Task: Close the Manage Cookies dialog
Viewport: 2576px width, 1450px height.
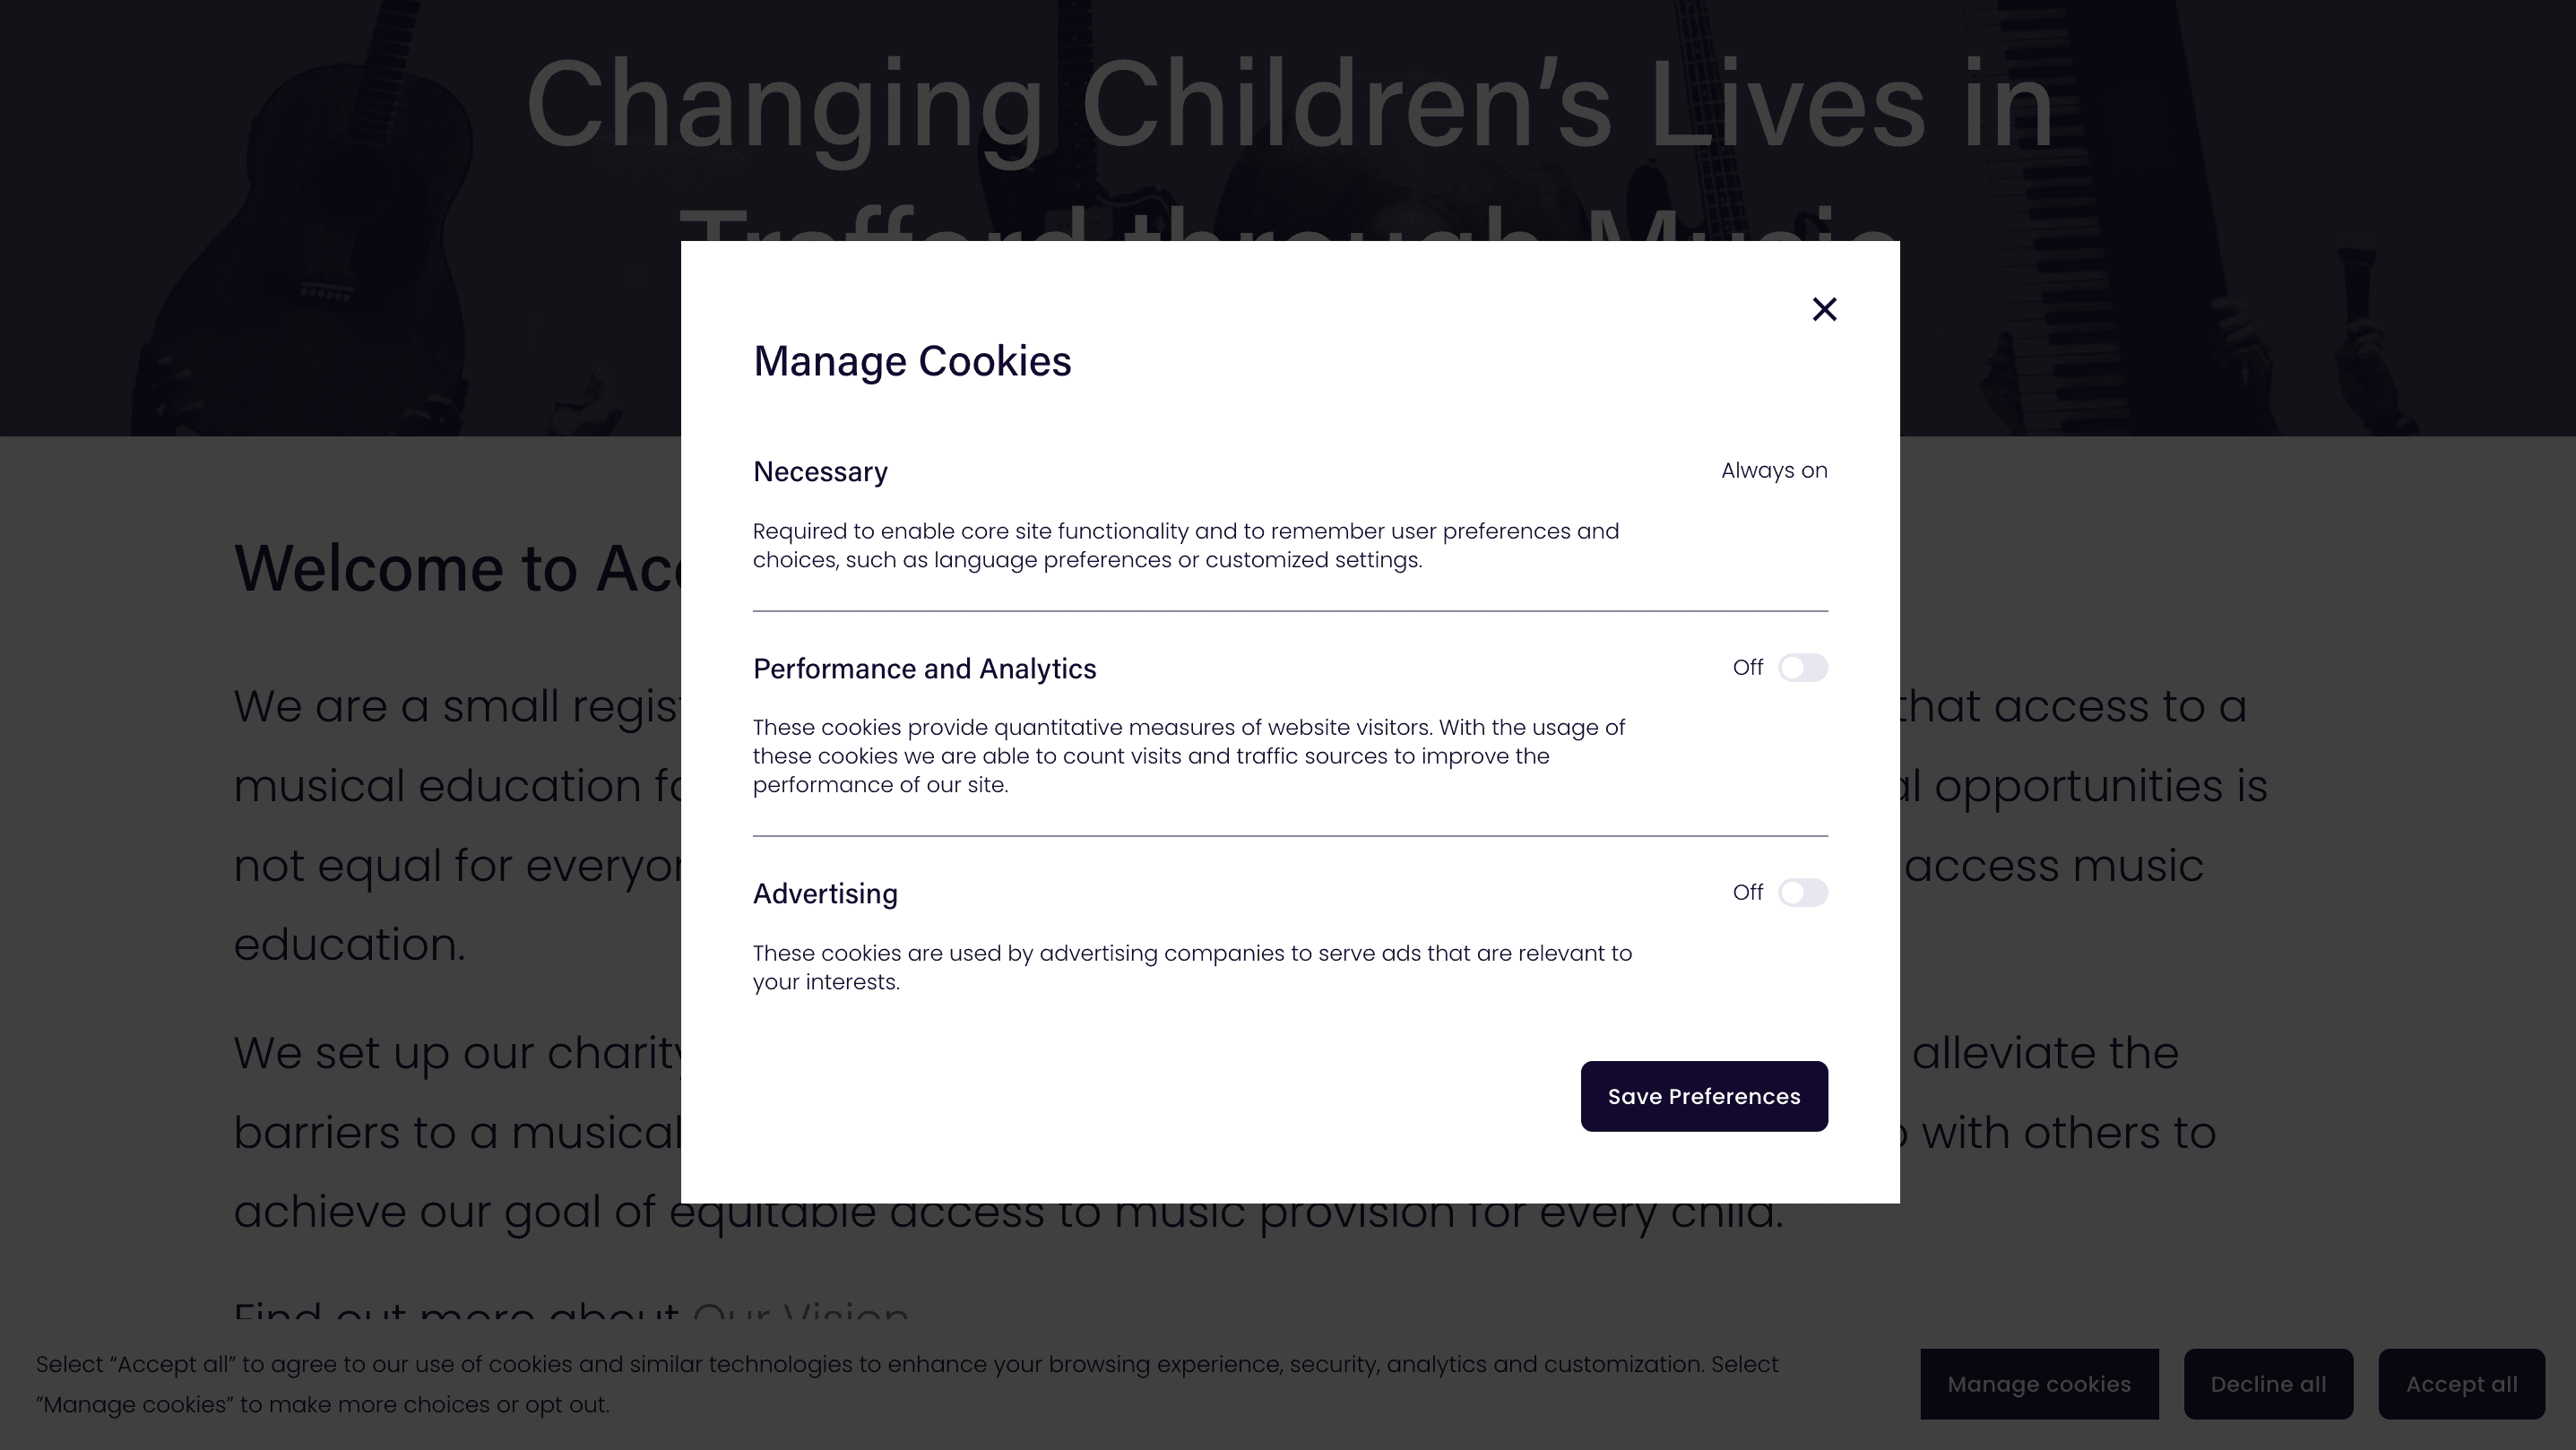Action: pos(1824,309)
